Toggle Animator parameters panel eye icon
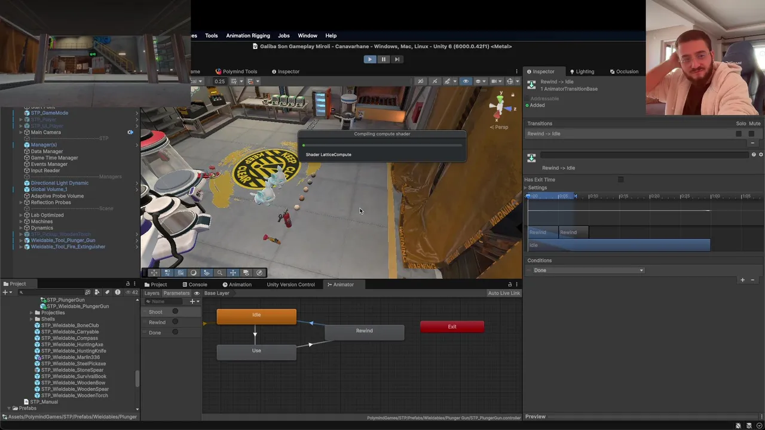 click(x=197, y=293)
